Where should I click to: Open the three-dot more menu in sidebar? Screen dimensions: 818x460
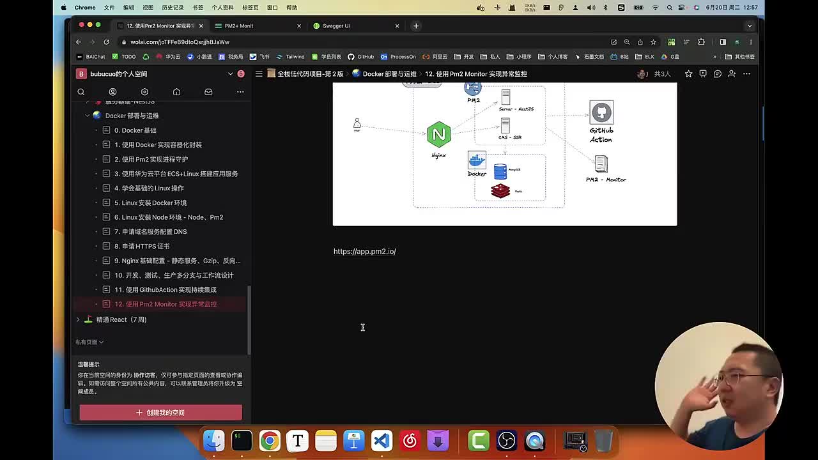(x=240, y=92)
